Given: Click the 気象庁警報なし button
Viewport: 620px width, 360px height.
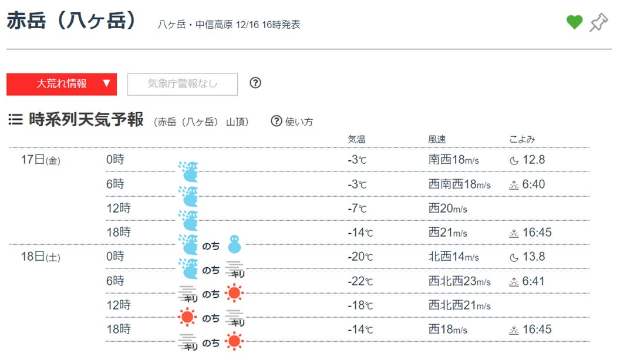Looking at the screenshot, I should point(183,84).
